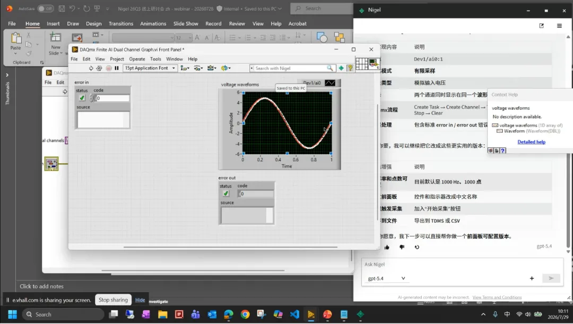Click the new chat icon in Nigel header

coord(542,25)
